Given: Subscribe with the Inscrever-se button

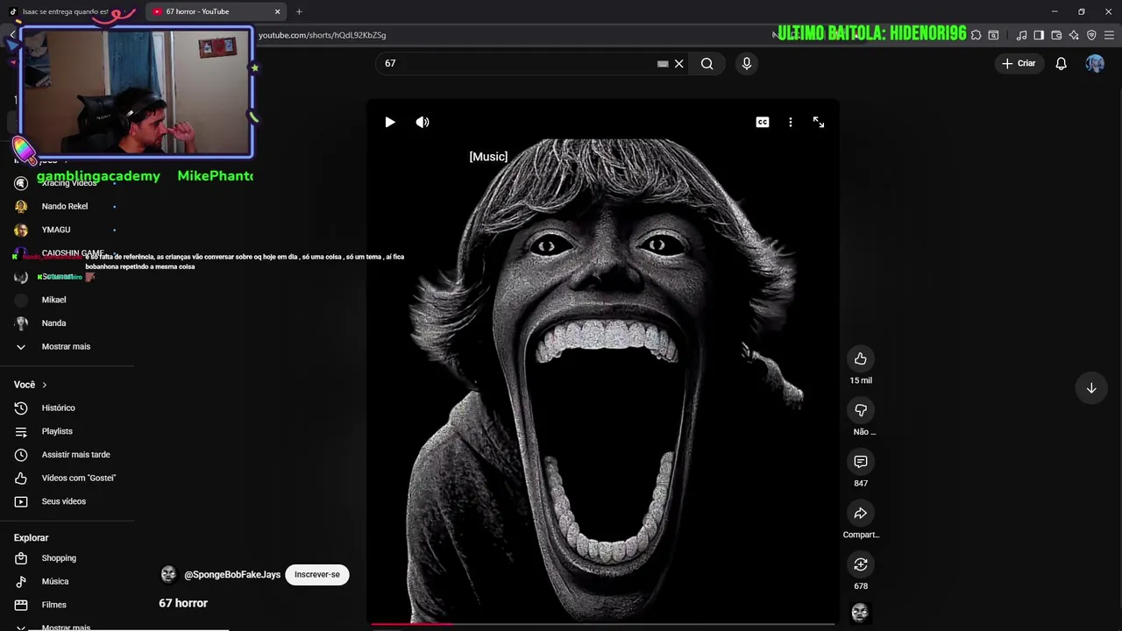Looking at the screenshot, I should coord(317,575).
